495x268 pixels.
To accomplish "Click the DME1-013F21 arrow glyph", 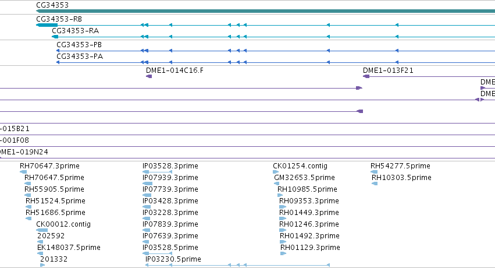I will [x=366, y=76].
